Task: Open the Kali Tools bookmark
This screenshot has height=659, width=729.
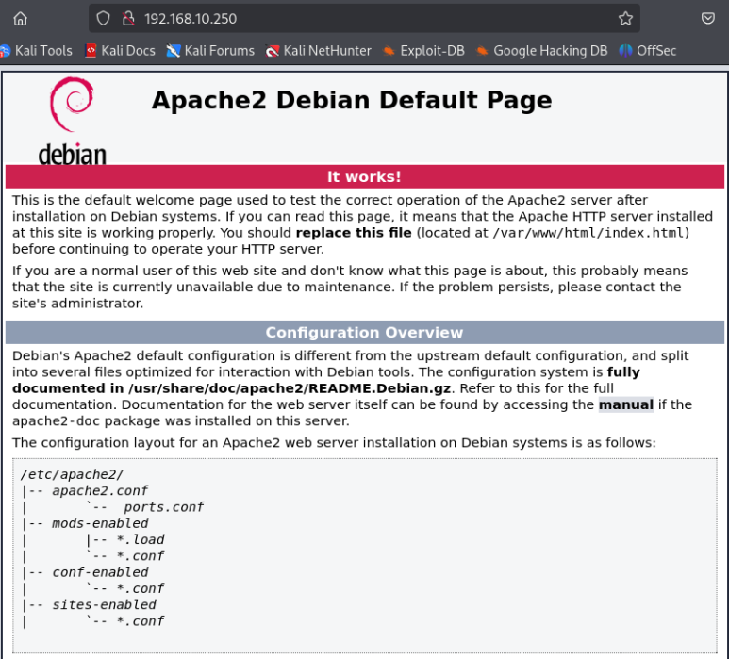Action: pyautogui.click(x=37, y=50)
